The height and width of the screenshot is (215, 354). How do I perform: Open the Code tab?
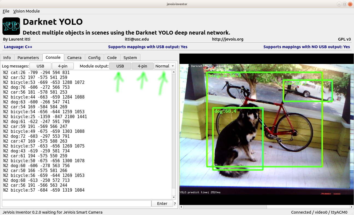click(112, 57)
